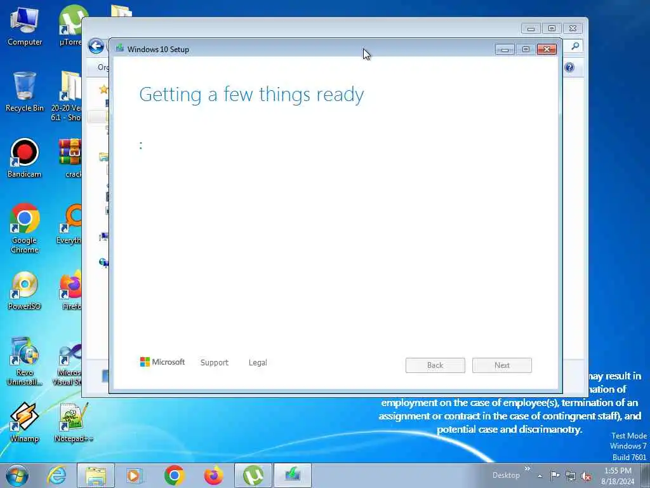Open the Everything search desktop shortcut

click(x=69, y=224)
